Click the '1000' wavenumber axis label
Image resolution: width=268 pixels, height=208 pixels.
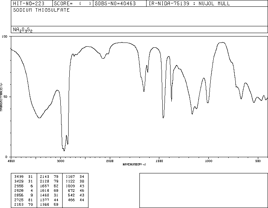[x=208, y=161]
